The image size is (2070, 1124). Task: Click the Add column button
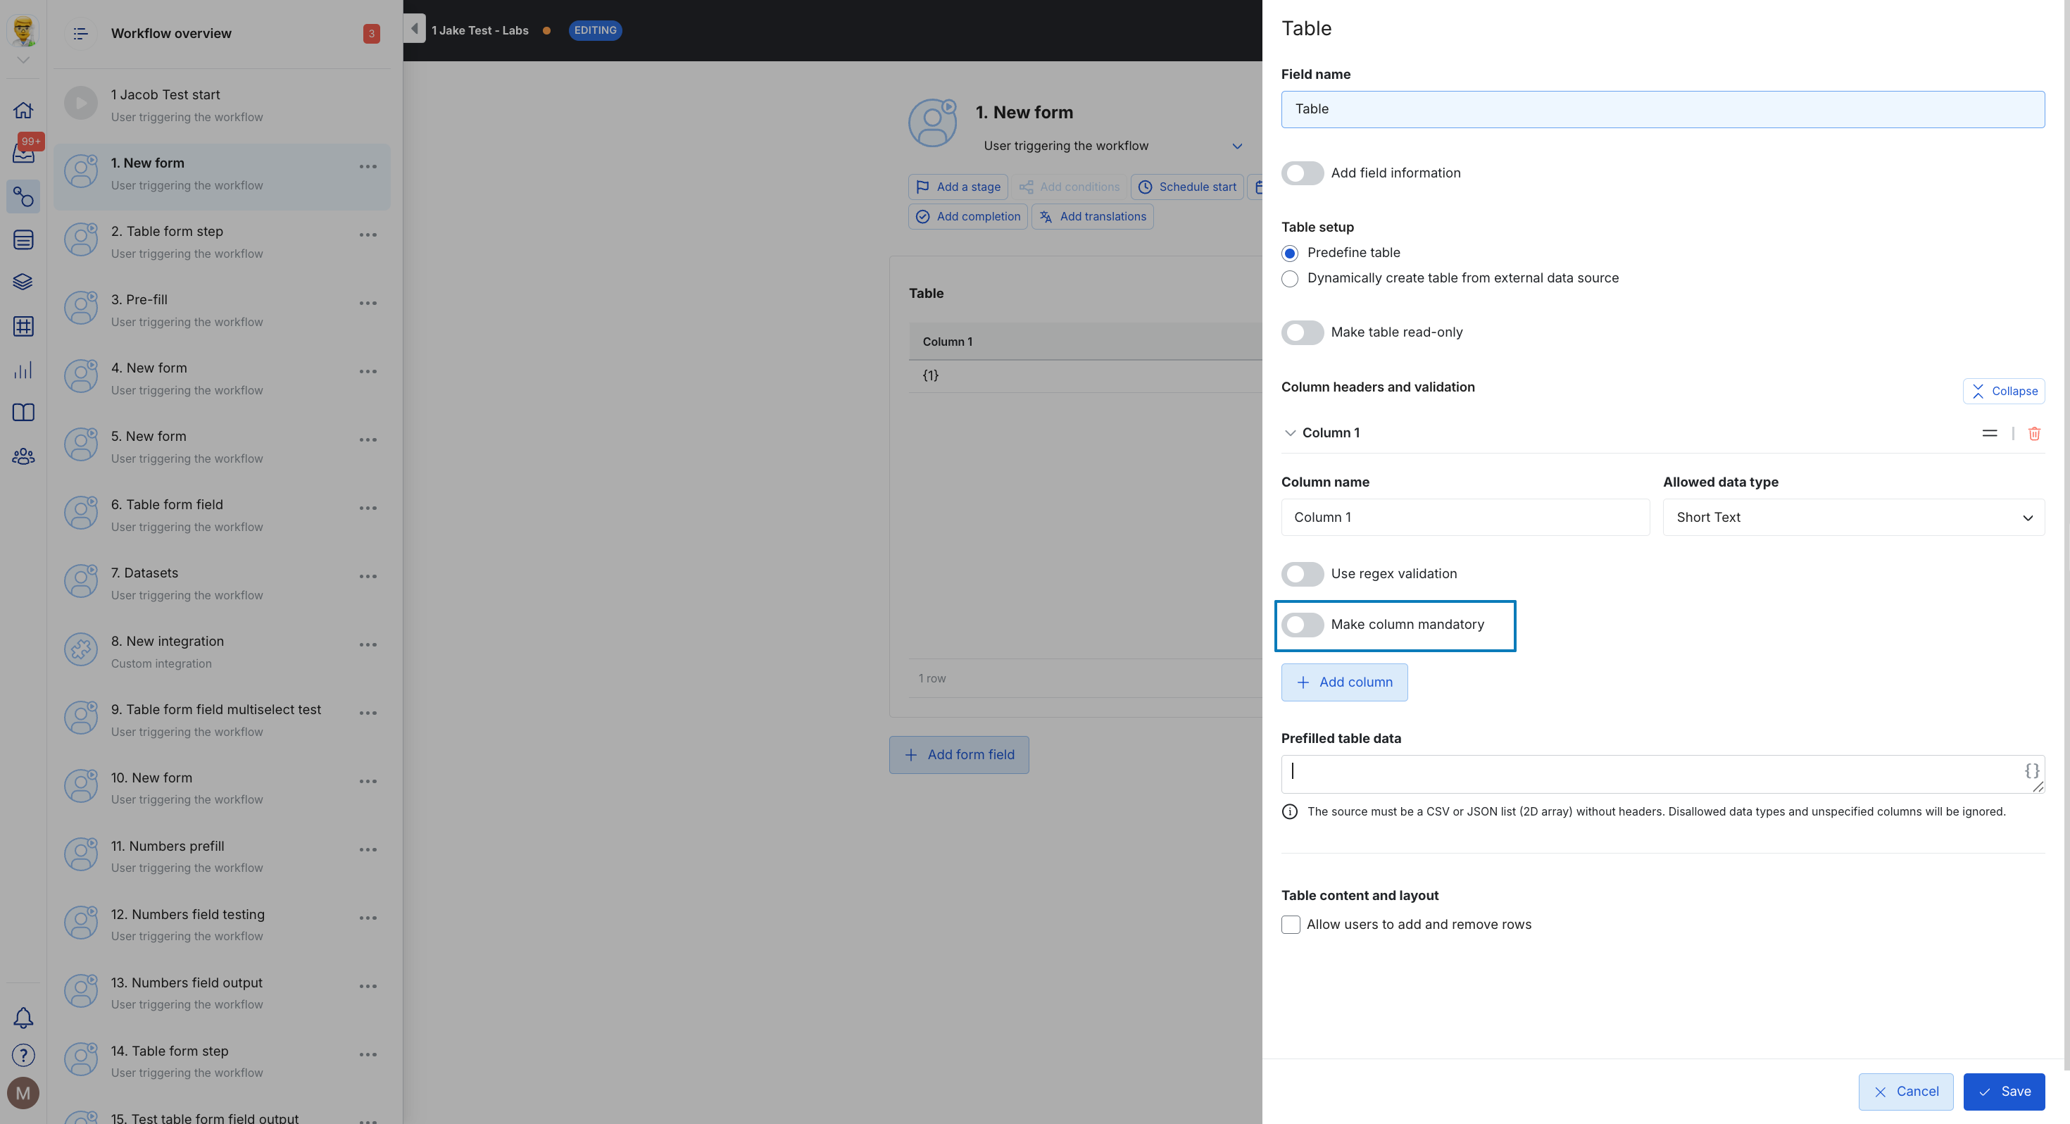(1343, 682)
